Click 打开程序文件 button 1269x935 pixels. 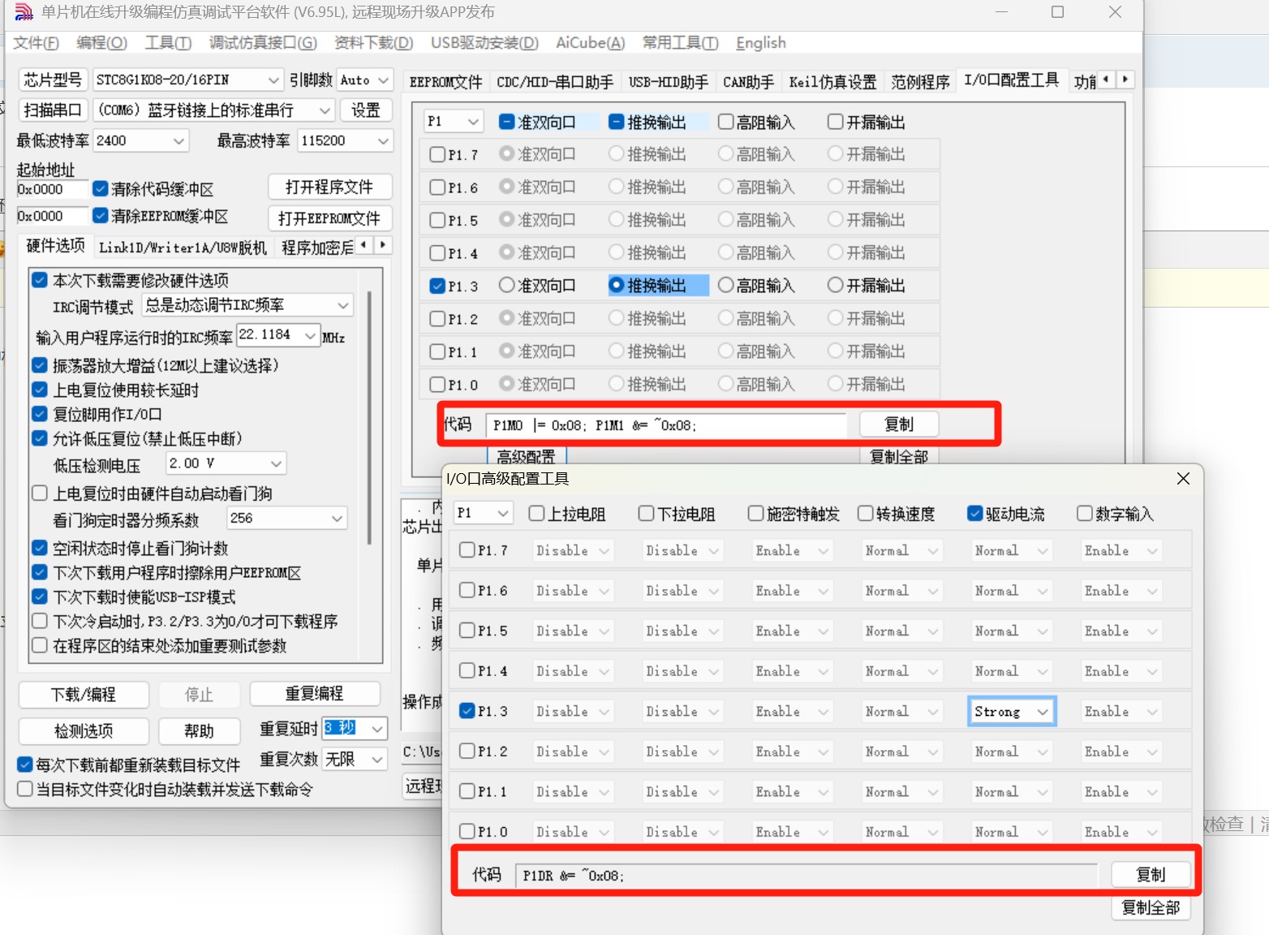[329, 187]
